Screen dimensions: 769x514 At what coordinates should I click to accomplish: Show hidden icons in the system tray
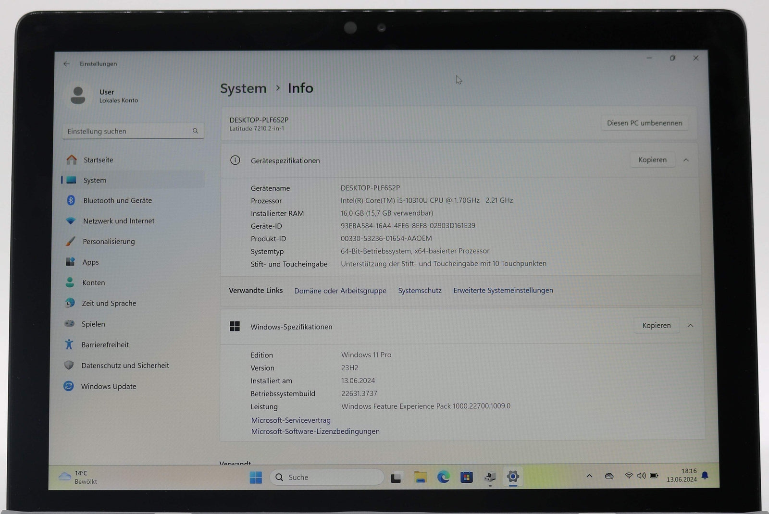(x=589, y=476)
